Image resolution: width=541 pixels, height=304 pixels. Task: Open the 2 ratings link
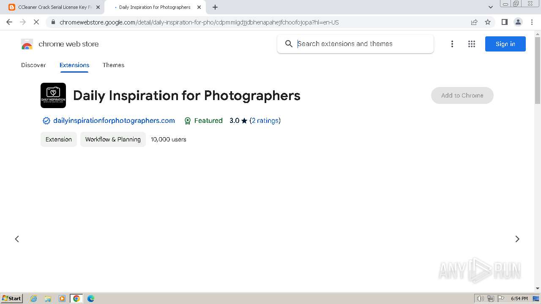pos(265,121)
